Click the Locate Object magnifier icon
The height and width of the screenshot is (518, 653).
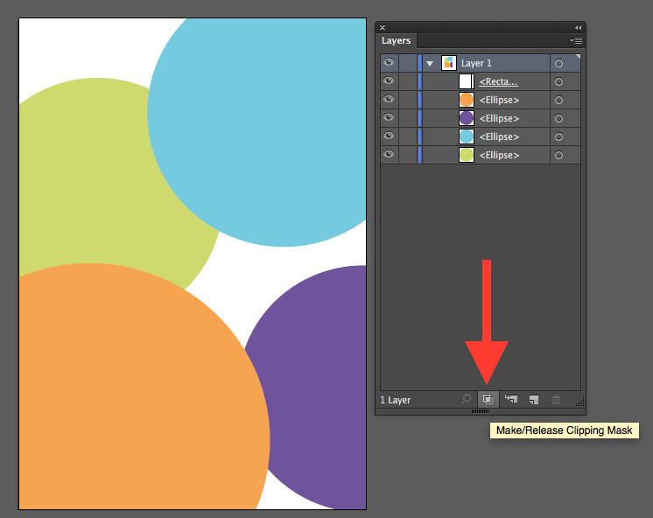click(x=466, y=399)
